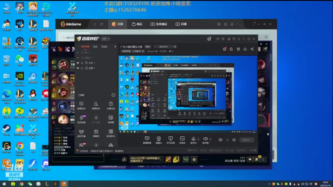
Task: Click the stream preview canvas
Action: coord(188,94)
